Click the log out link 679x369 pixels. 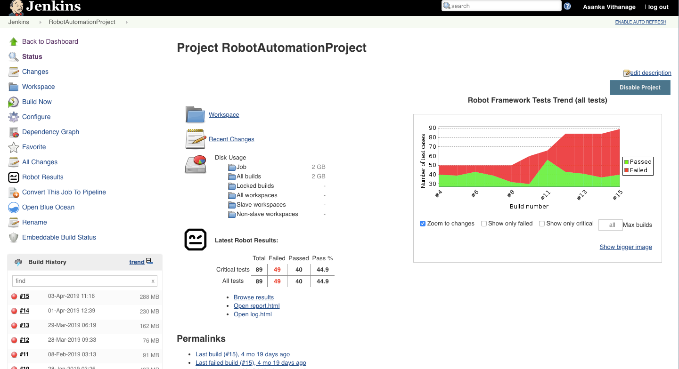[x=658, y=7]
